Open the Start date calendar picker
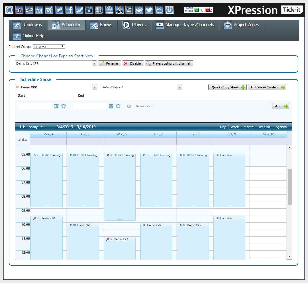 pos(56,106)
